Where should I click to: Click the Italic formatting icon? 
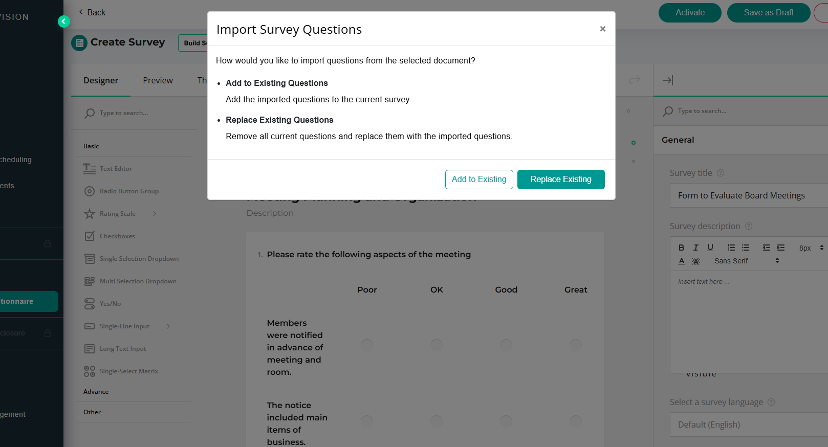point(695,248)
